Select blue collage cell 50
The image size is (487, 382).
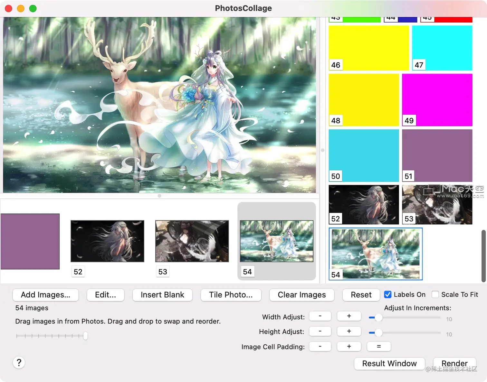point(364,156)
